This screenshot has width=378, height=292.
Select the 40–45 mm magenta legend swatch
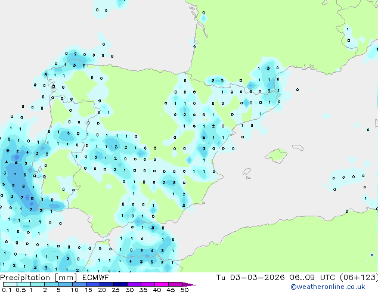pos(162,284)
